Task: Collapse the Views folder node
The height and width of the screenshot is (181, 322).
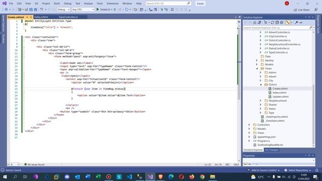Action: pos(257,68)
